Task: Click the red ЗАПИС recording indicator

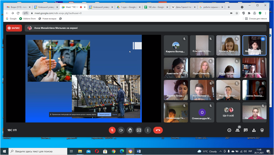Action: pos(14,28)
